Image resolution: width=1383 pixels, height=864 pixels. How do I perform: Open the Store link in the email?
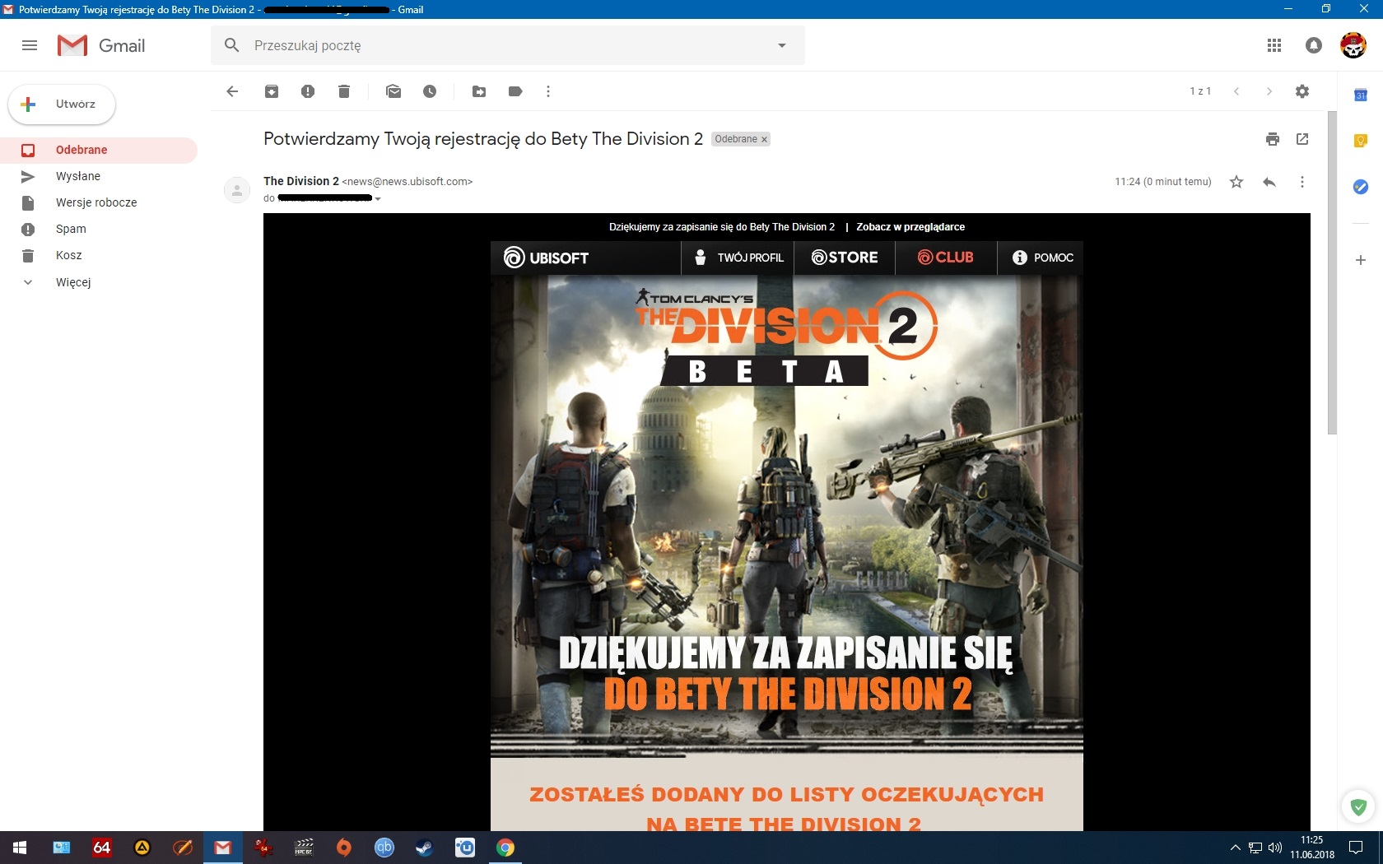click(x=845, y=258)
